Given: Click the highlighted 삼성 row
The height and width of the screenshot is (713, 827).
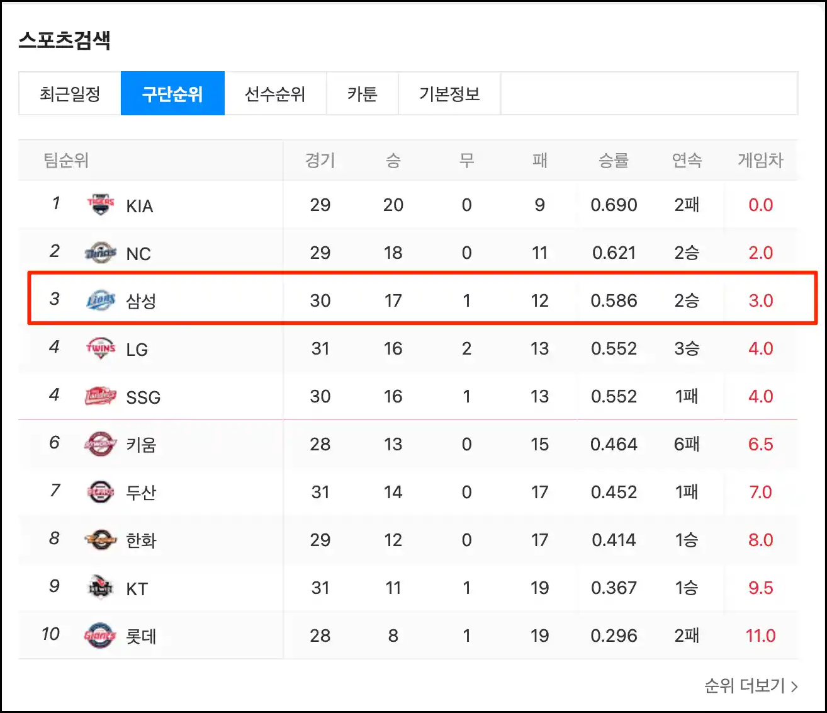Looking at the screenshot, I should [415, 299].
